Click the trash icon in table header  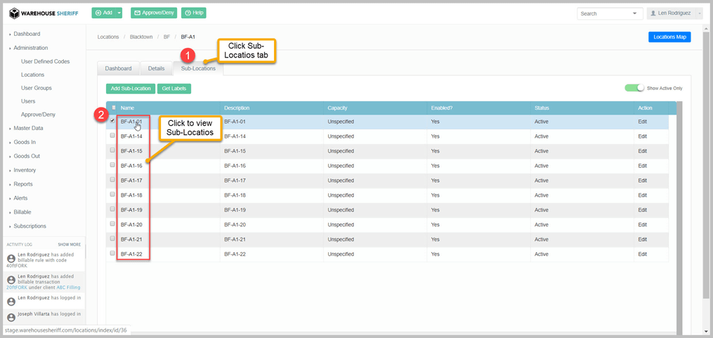(x=113, y=108)
